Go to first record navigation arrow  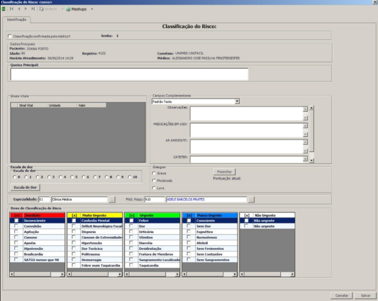12,9
